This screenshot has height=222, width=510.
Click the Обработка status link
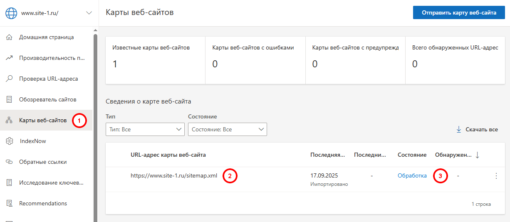click(412, 176)
